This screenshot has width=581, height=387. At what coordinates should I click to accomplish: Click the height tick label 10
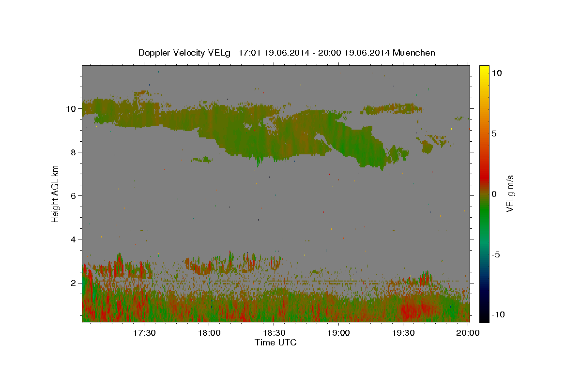72,109
